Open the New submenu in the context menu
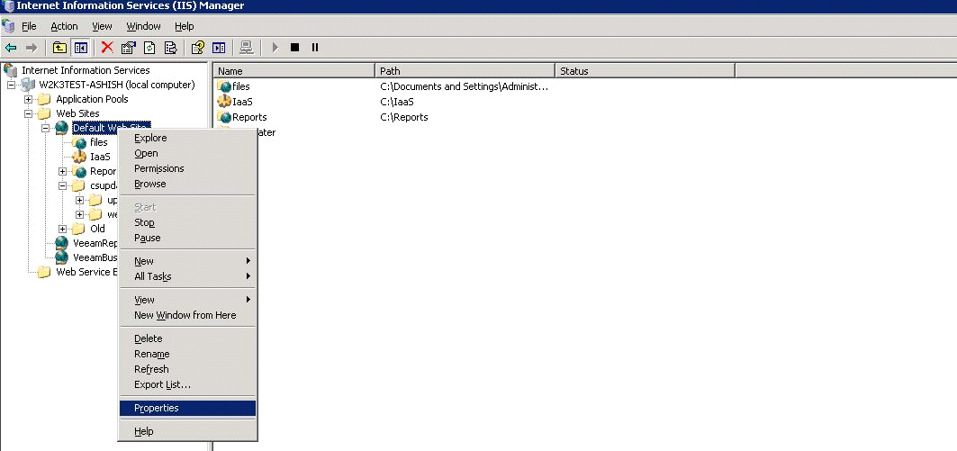 point(187,261)
